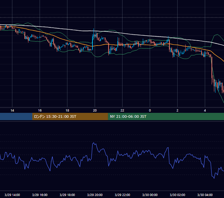This screenshot has width=224, height=198.
Task: Click the 14 hour axis label
Action: pyautogui.click(x=12, y=111)
